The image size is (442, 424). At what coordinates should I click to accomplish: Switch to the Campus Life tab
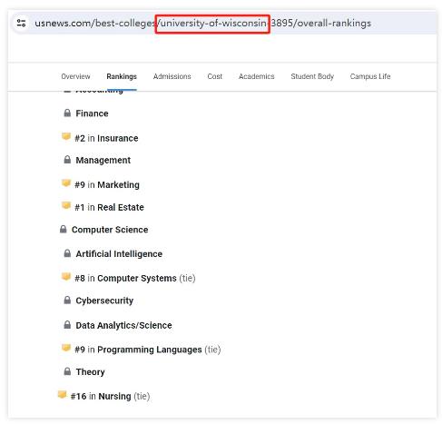(370, 76)
